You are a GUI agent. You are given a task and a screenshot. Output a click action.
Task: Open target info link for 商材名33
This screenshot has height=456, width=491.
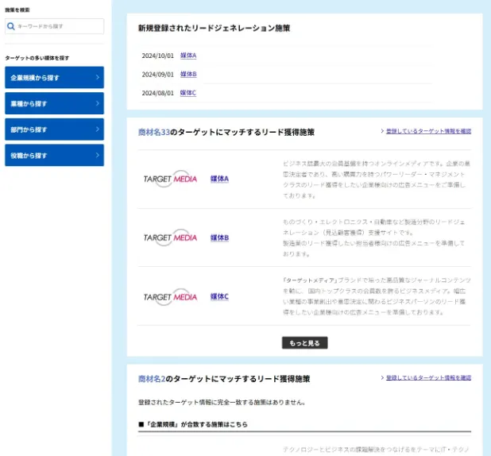(429, 131)
